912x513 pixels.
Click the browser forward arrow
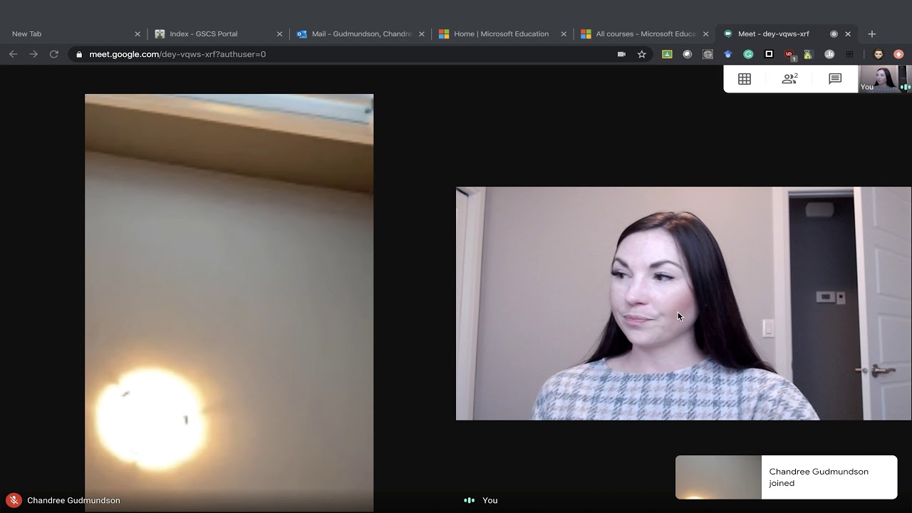(x=33, y=54)
